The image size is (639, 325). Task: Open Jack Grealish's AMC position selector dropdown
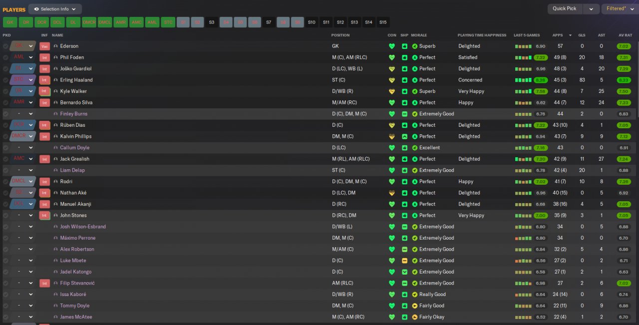coord(31,159)
